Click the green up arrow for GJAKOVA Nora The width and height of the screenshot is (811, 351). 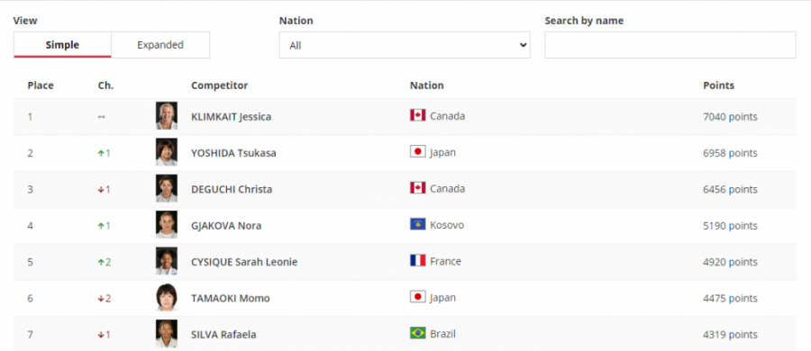[x=101, y=225]
